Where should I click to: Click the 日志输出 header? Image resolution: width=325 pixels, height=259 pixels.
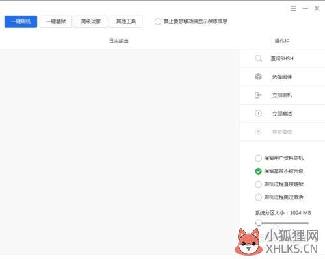(x=119, y=41)
